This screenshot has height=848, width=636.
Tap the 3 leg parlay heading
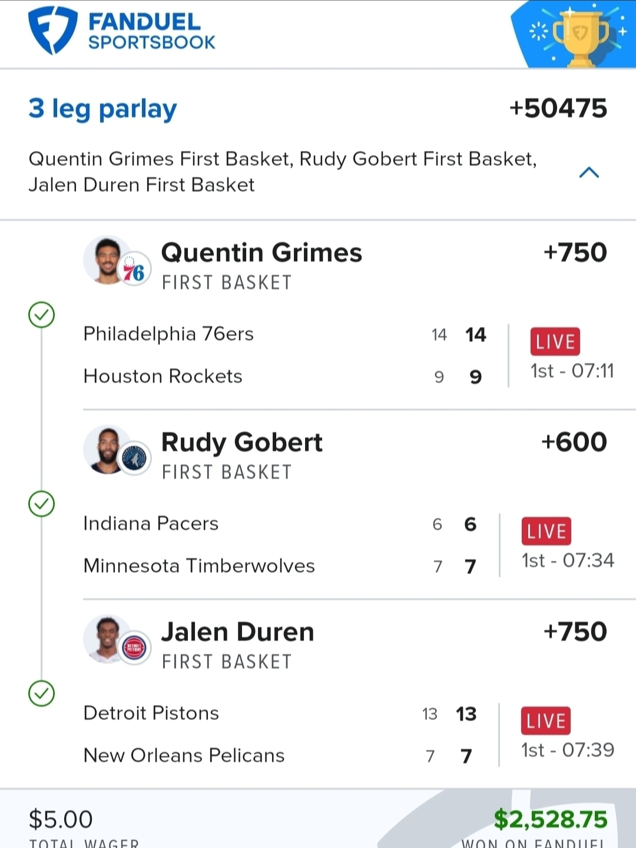102,110
